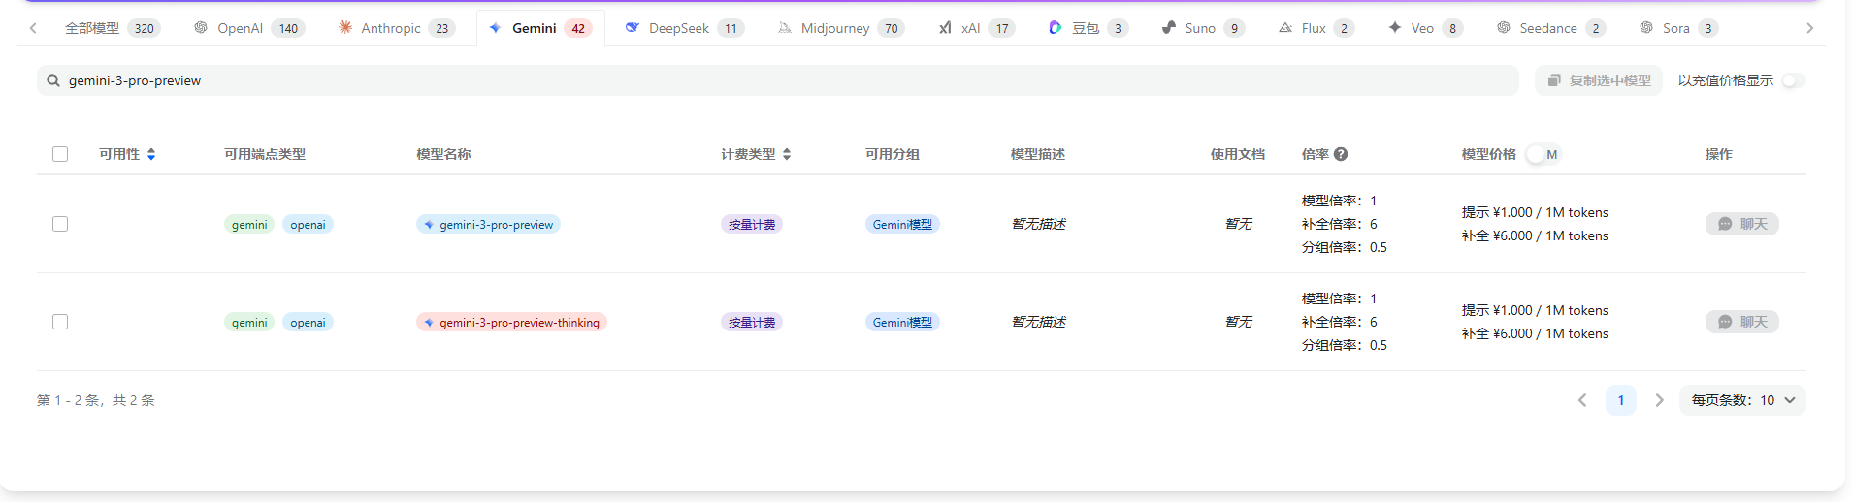Click the model search input field
The image size is (1852, 502).
[776, 80]
